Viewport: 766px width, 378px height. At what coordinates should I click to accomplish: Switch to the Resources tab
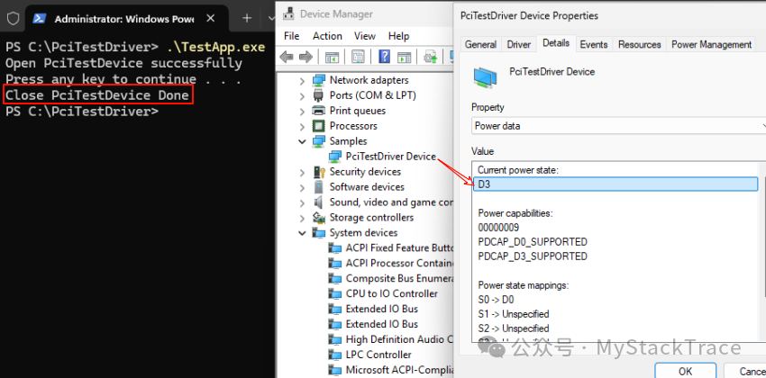[x=640, y=44]
